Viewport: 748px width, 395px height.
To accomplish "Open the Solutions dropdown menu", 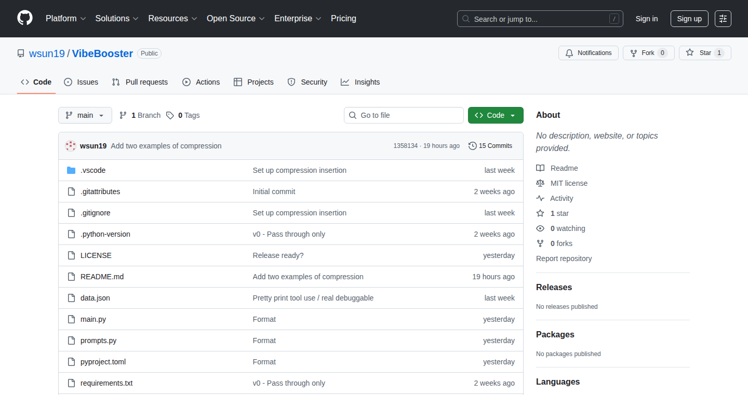I will tap(117, 19).
